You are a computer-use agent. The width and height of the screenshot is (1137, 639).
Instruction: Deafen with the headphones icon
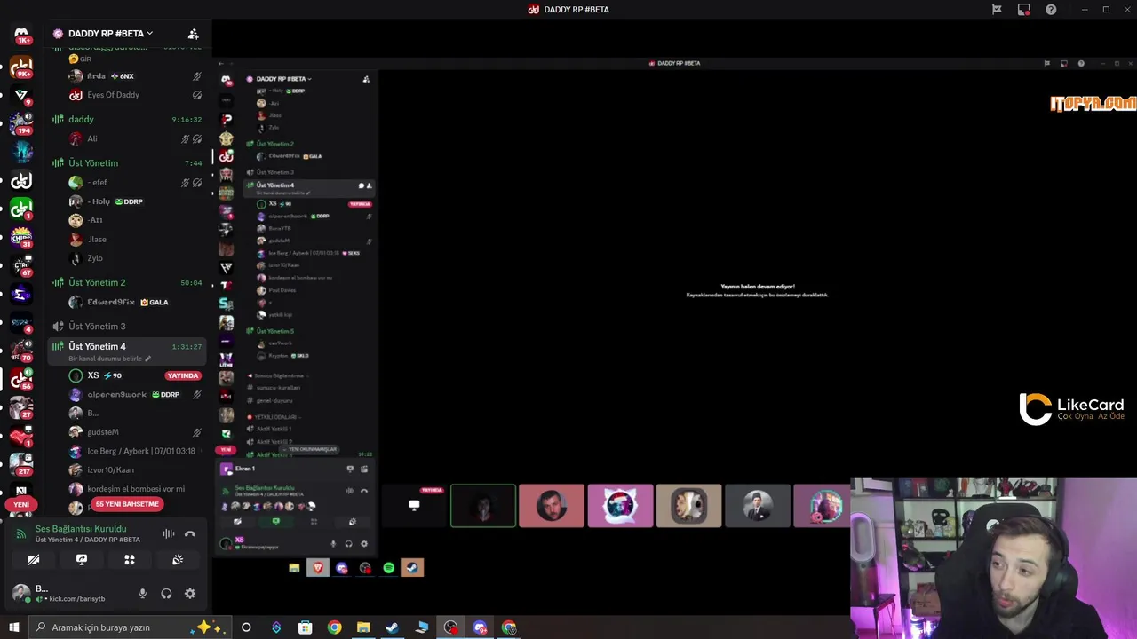[166, 594]
